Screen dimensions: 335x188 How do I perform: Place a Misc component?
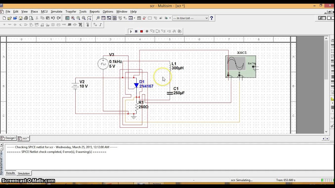[x=64, y=25]
